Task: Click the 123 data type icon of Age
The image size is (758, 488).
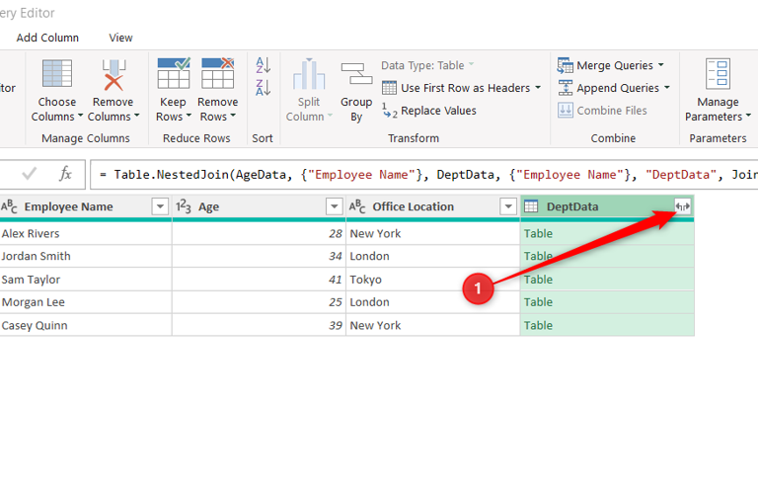Action: pyautogui.click(x=184, y=206)
